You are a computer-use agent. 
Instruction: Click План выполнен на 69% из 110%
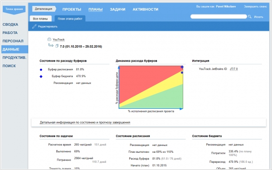click(x=163, y=152)
